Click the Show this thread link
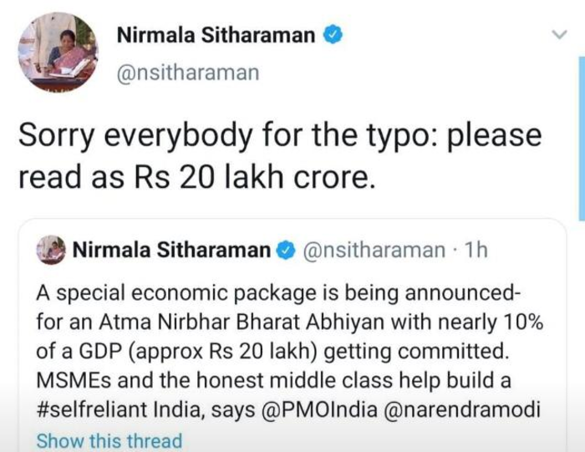 pos(109,441)
